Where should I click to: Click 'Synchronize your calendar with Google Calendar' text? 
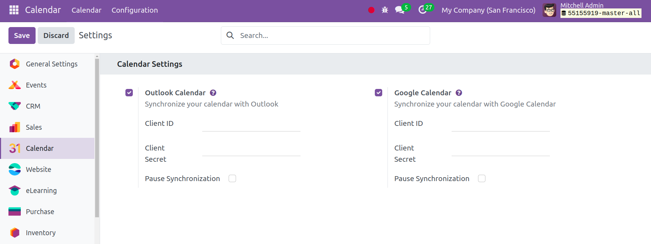click(x=475, y=104)
